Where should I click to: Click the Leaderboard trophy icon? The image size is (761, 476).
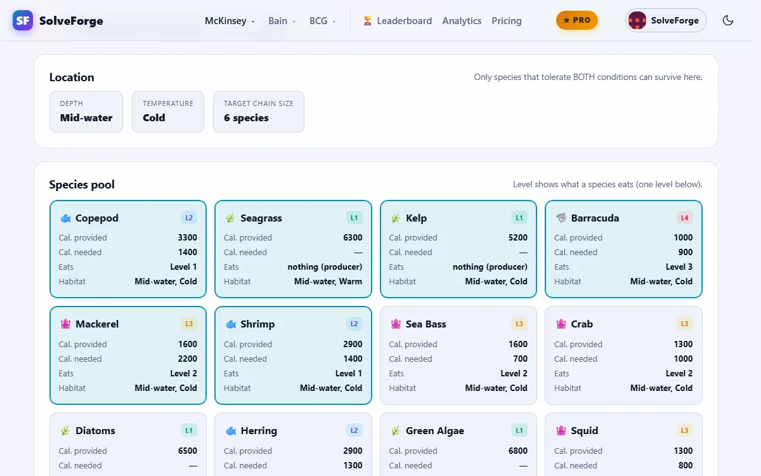pos(367,21)
